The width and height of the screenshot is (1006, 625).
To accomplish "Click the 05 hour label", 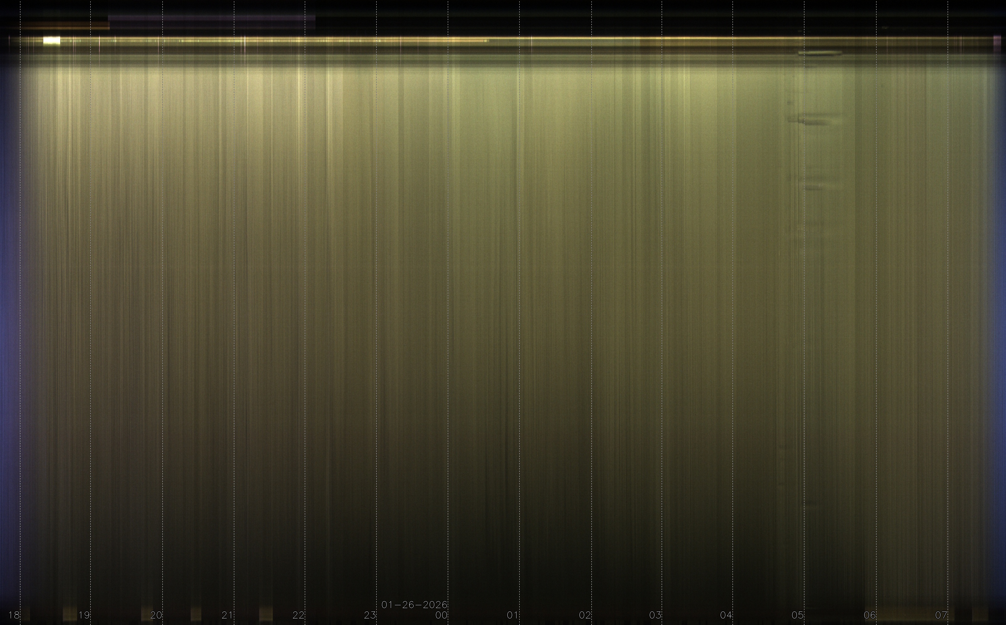I will pyautogui.click(x=797, y=615).
